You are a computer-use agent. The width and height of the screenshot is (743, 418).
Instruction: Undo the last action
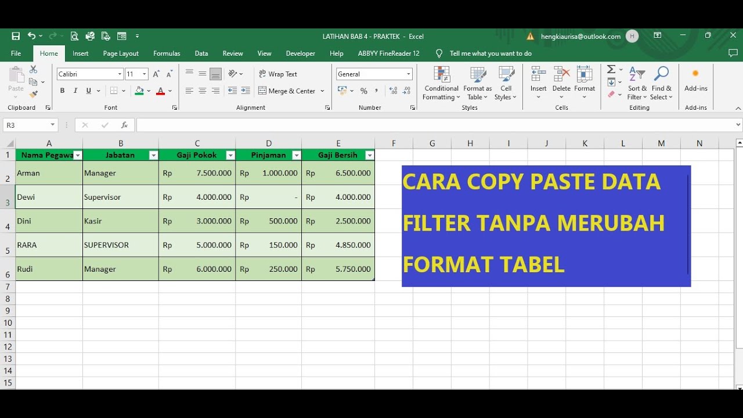tap(31, 36)
